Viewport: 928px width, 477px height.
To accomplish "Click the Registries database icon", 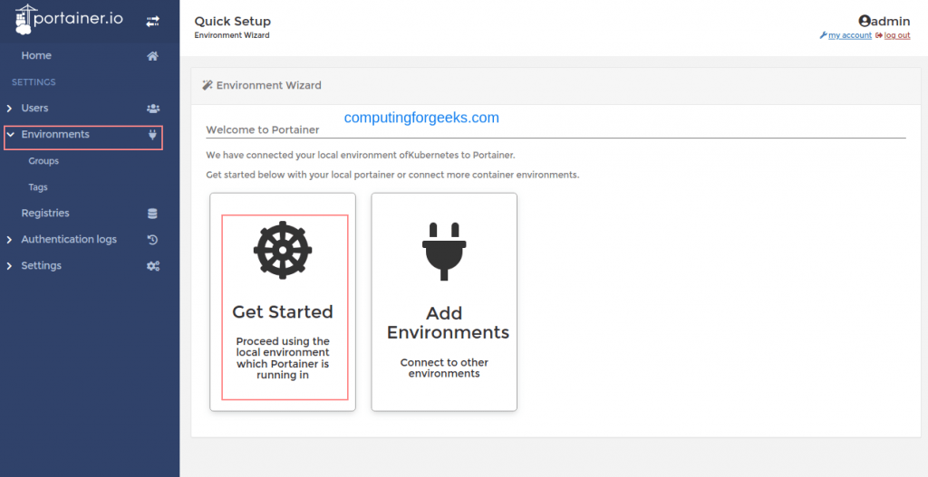I will pos(152,214).
